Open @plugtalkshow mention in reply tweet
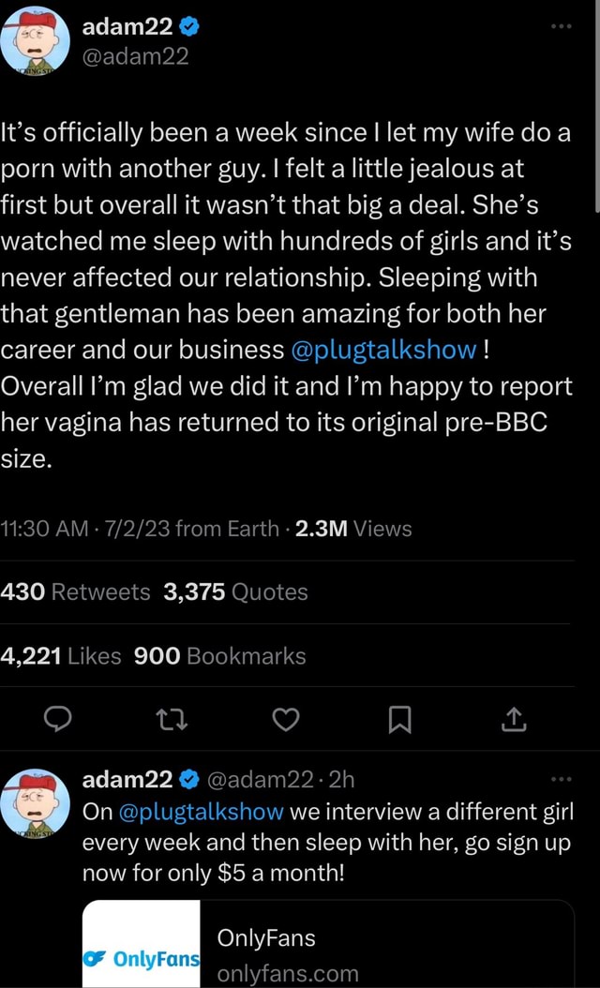 (x=201, y=812)
